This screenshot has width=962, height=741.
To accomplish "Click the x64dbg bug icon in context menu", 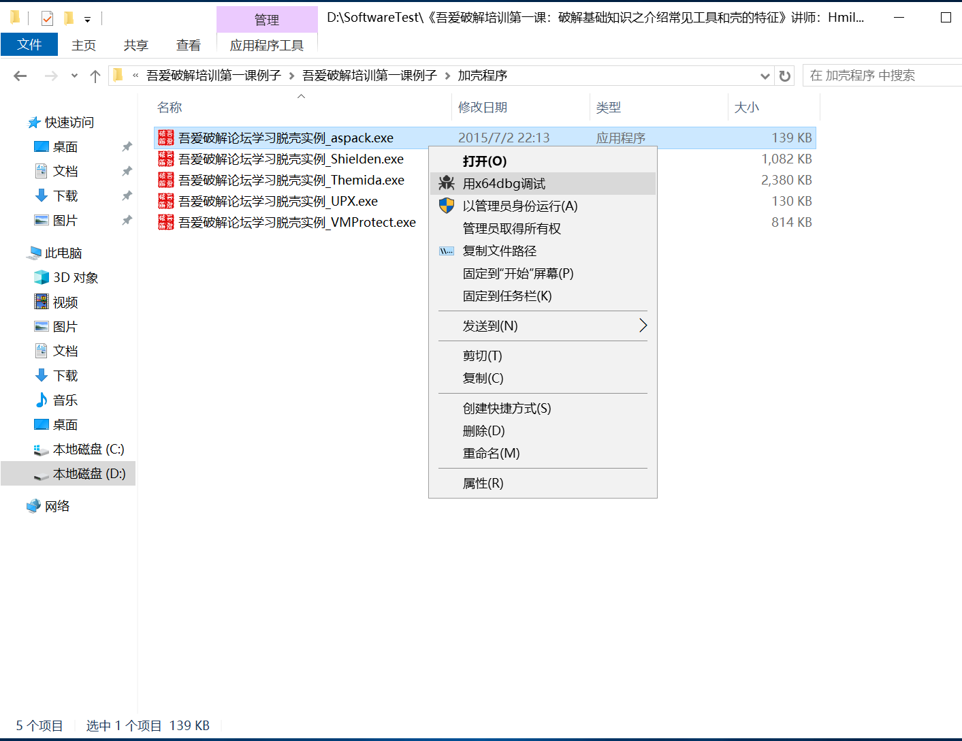I will click(447, 183).
